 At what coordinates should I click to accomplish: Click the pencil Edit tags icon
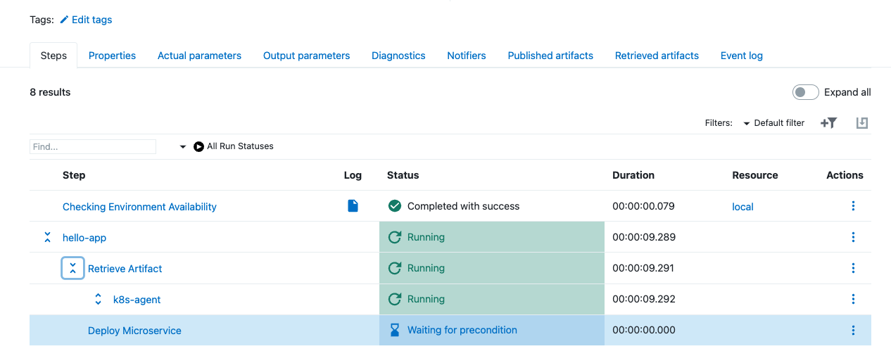[x=64, y=20]
